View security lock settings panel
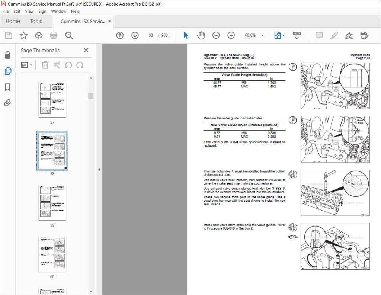 tap(7, 55)
